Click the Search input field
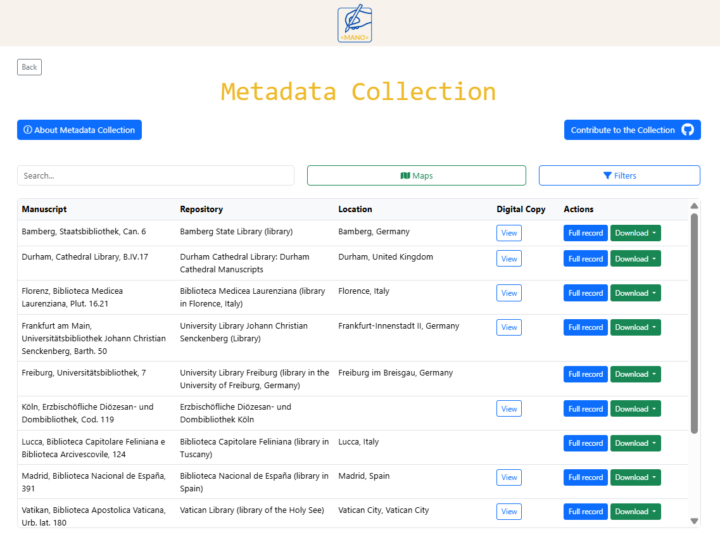Screen dimensions: 720x549 (155, 175)
